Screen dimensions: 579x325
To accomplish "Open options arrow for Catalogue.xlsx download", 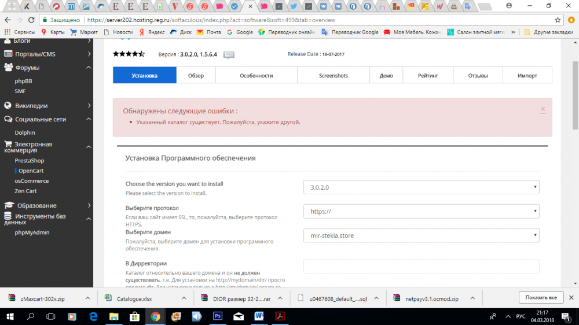I will point(184,298).
